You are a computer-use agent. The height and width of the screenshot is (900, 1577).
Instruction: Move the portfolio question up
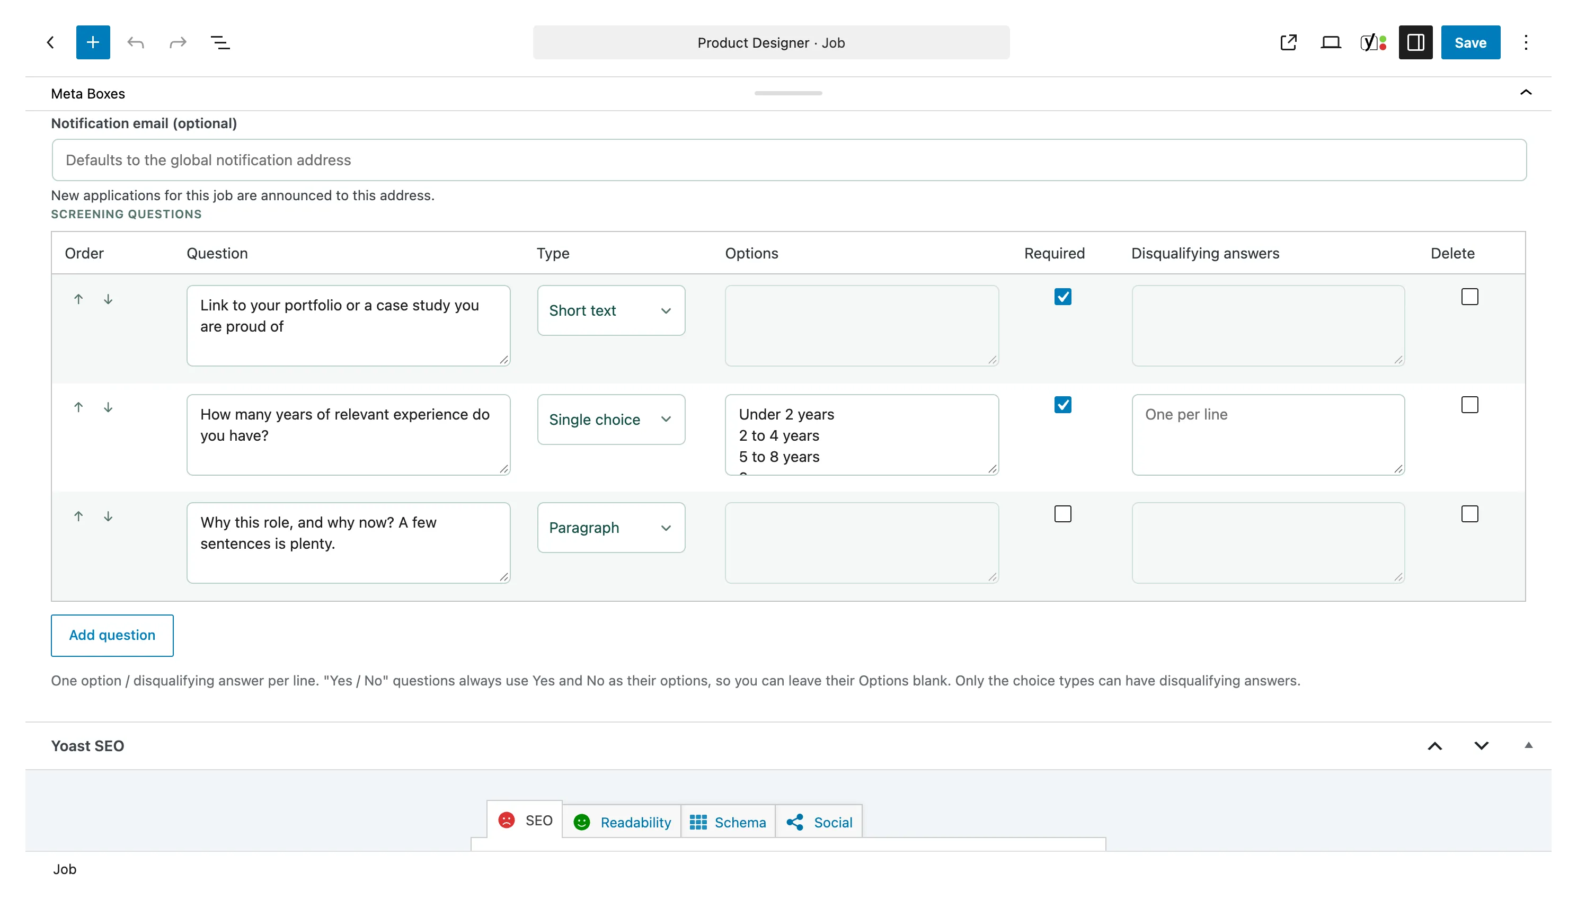78,299
